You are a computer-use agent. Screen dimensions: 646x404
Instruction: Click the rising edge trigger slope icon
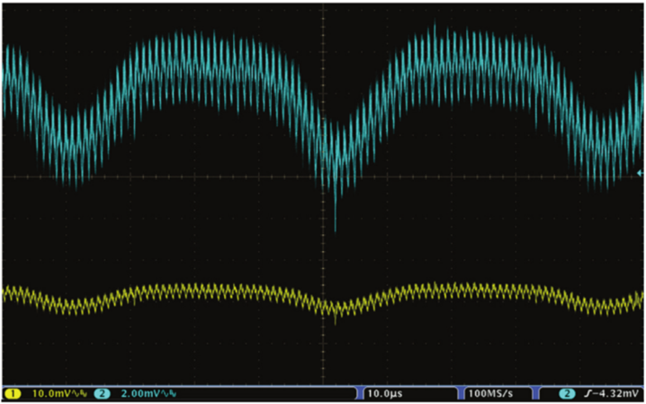tap(587, 394)
